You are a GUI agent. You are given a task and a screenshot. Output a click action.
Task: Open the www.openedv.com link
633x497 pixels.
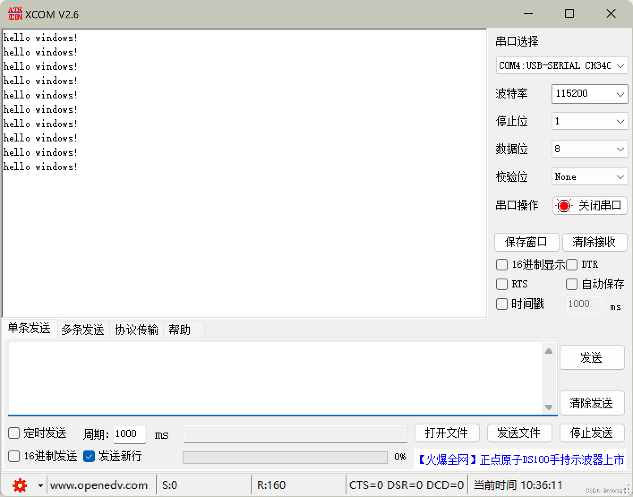coord(98,485)
